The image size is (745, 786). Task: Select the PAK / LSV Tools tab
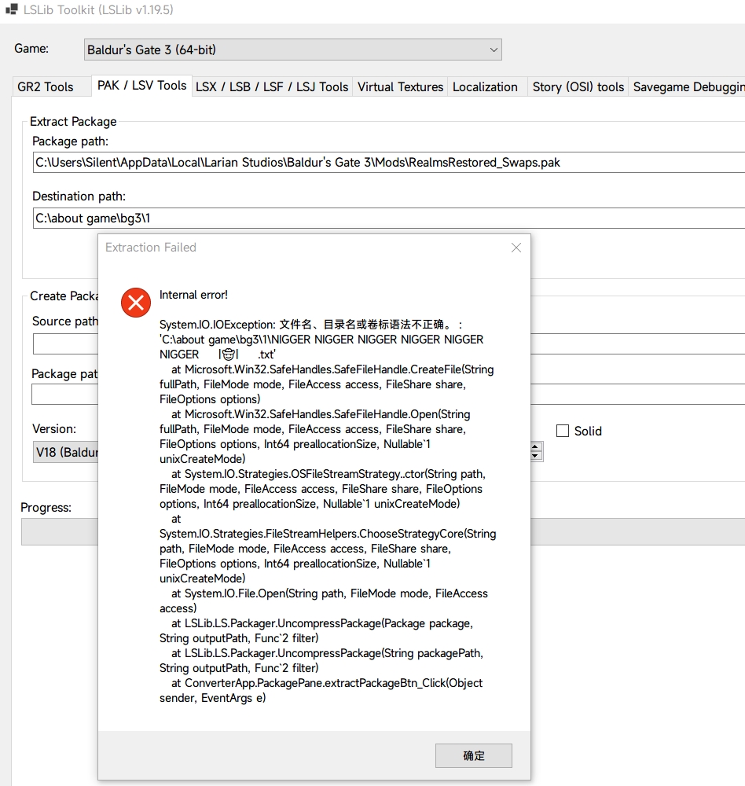coord(141,86)
